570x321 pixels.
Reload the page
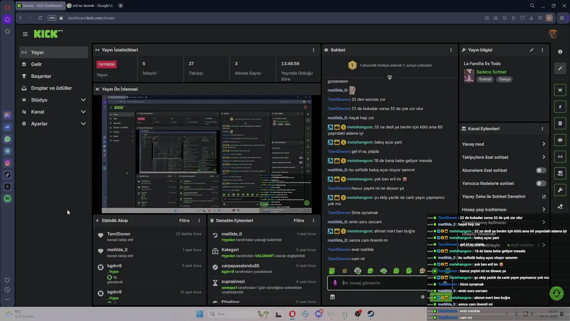click(40, 18)
